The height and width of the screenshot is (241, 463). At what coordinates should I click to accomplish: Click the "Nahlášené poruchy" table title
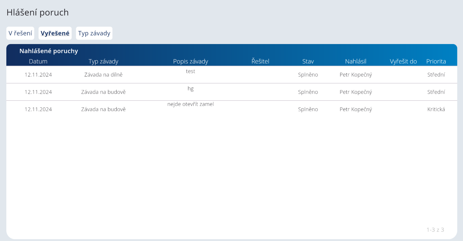49,51
